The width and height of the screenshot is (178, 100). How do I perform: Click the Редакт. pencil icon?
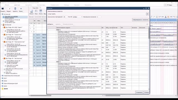9,9
